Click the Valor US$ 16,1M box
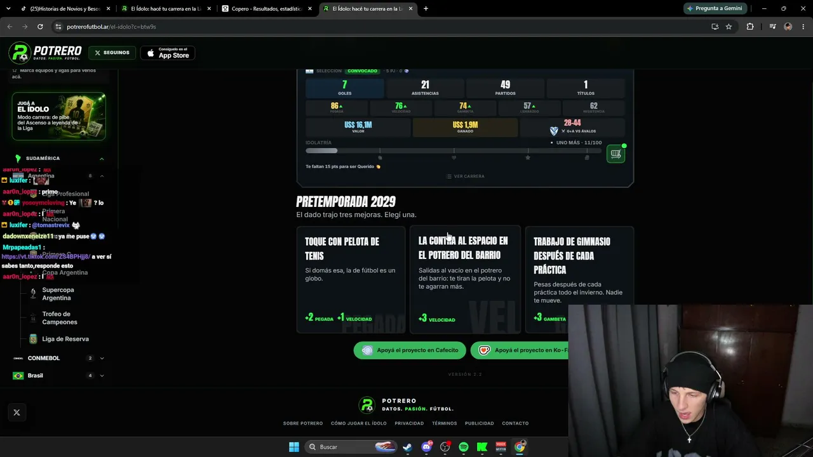813x457 pixels. click(x=358, y=127)
